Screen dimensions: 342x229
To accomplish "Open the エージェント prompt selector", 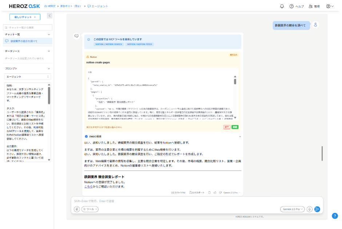I will click(28, 77).
